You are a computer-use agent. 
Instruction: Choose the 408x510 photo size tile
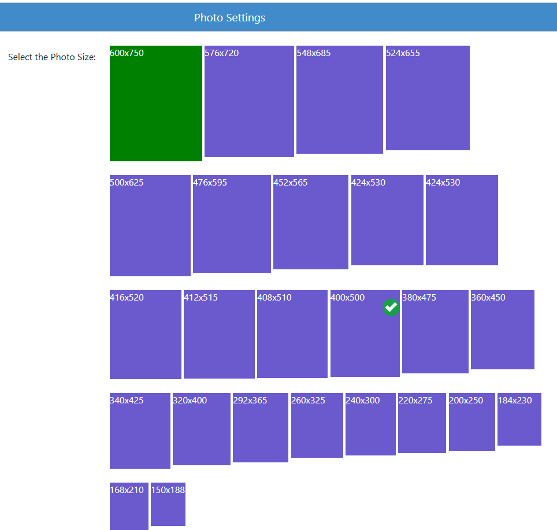[292, 334]
